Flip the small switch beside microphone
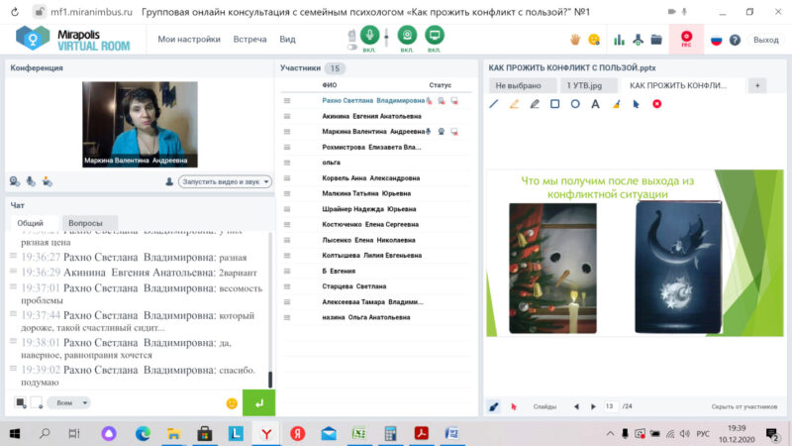Image resolution: width=792 pixels, height=446 pixels. (x=352, y=47)
